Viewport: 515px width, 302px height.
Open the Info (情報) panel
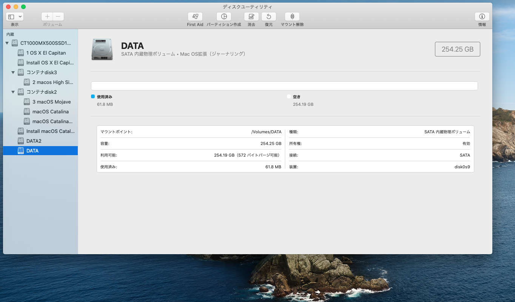tap(482, 17)
